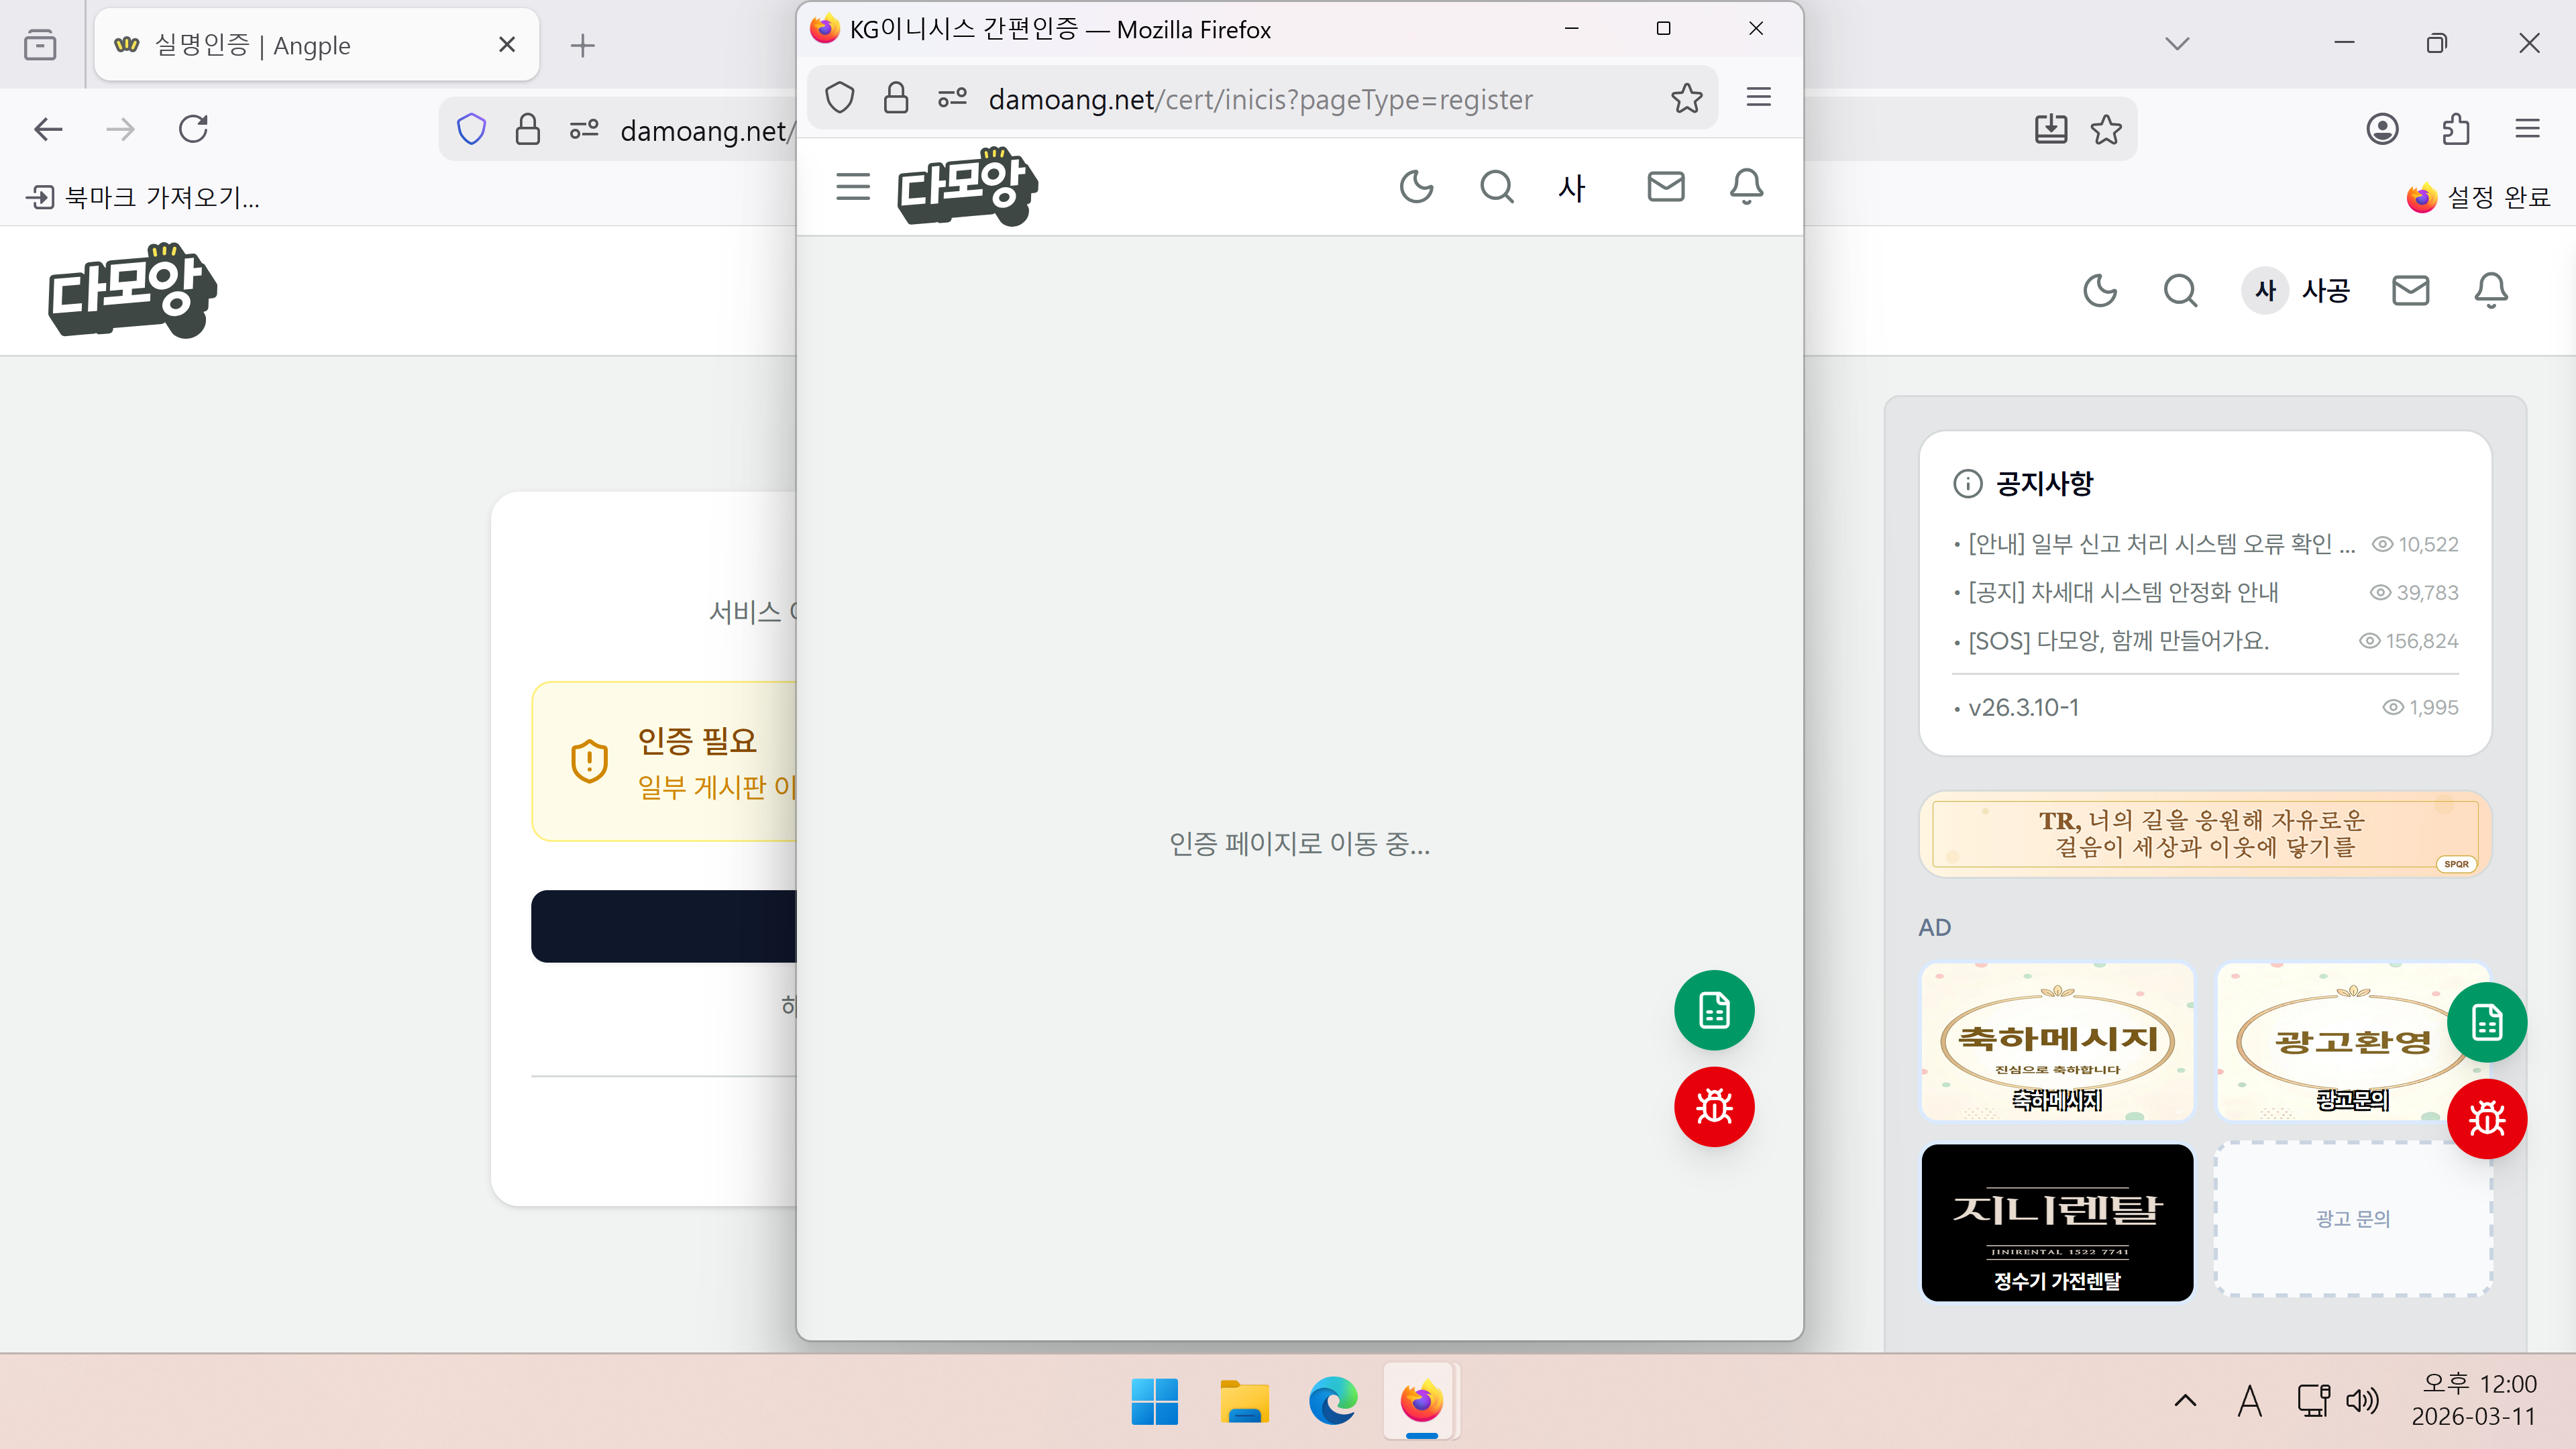Click forward arrow in main Firefox window
This screenshot has height=1449, width=2576.
pyautogui.click(x=120, y=129)
